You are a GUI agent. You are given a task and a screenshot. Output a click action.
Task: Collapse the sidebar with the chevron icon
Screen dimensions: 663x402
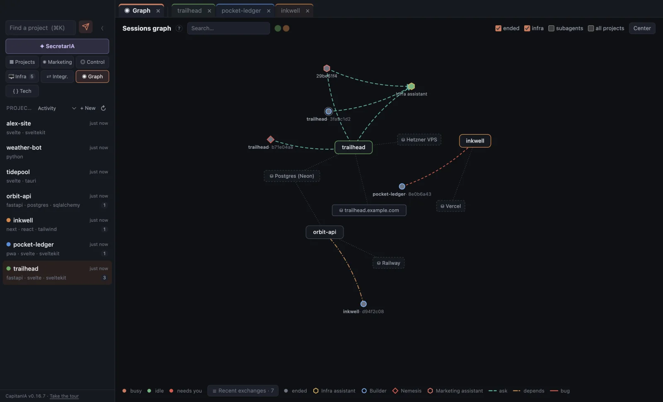(102, 28)
